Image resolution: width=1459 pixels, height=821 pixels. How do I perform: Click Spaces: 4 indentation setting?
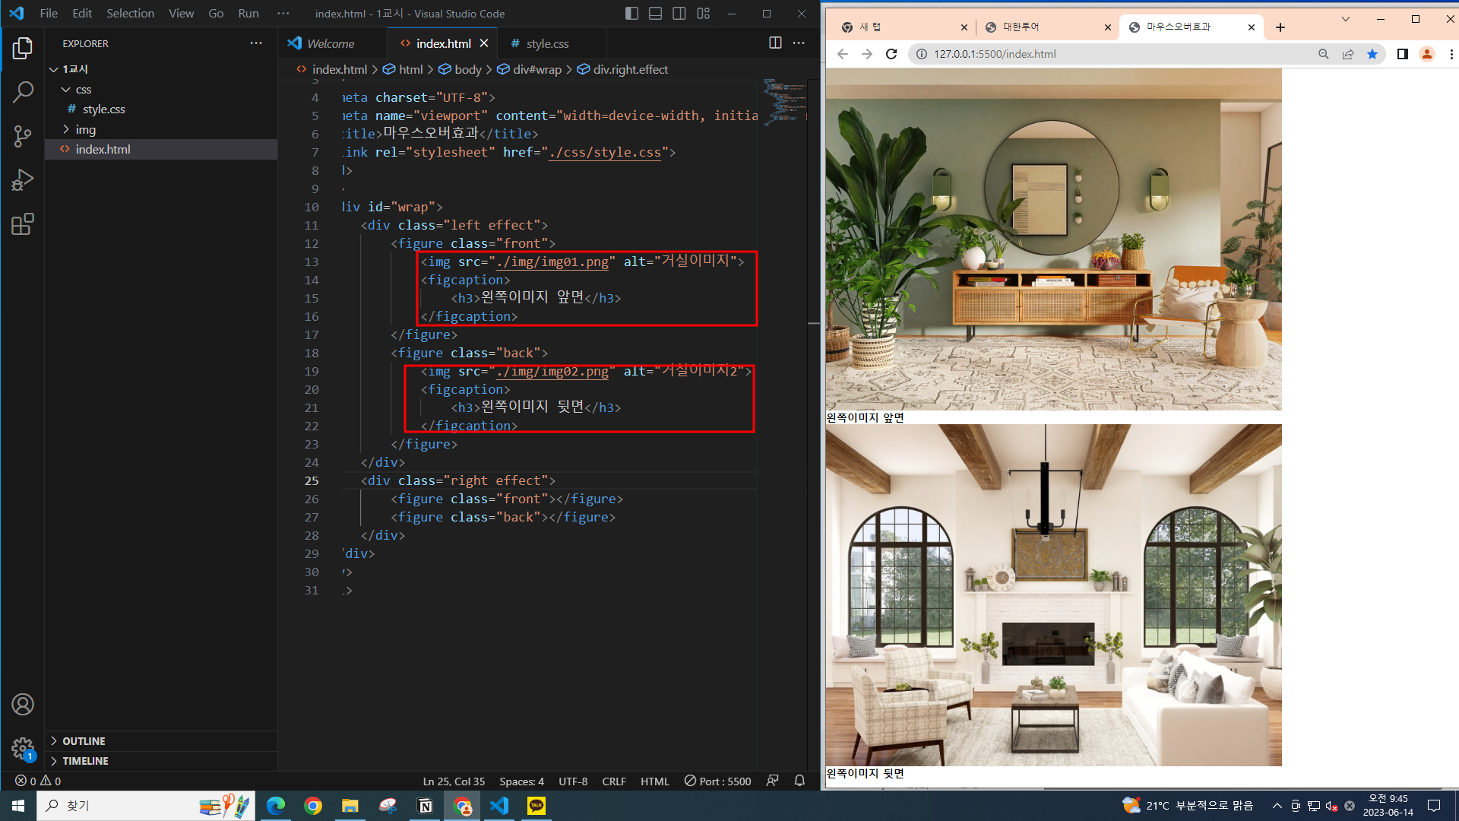(x=521, y=781)
